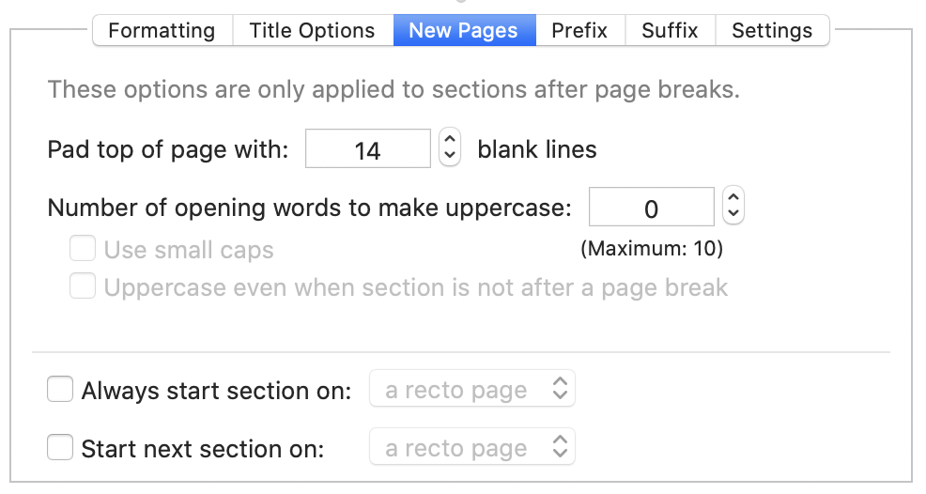Viewport: 926px width, 494px height.
Task: Toggle the Use small caps checkbox
Action: [83, 248]
